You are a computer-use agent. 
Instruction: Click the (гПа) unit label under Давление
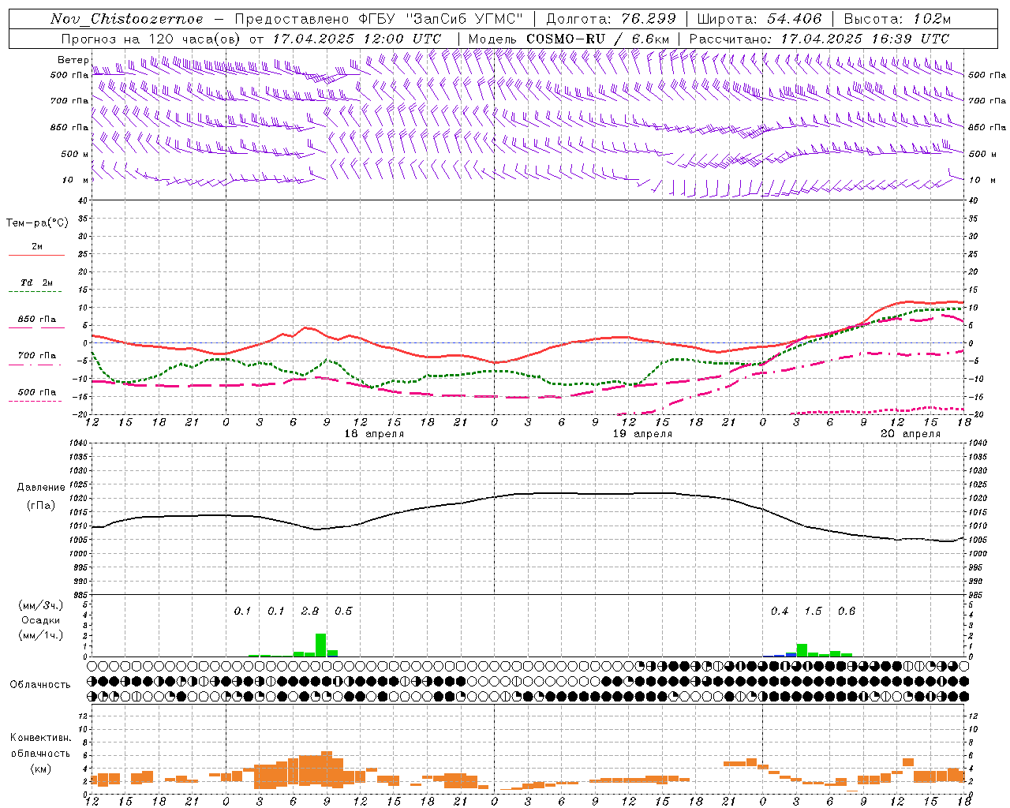tap(41, 505)
